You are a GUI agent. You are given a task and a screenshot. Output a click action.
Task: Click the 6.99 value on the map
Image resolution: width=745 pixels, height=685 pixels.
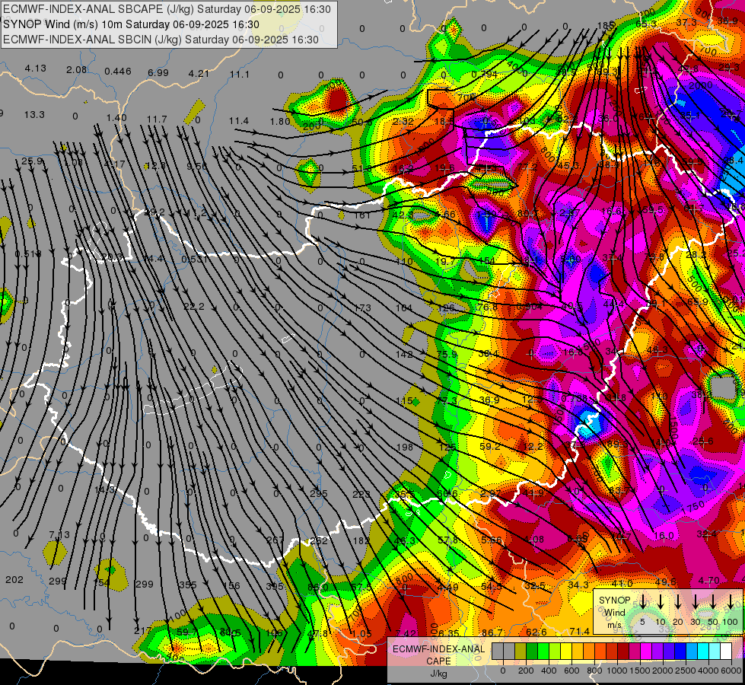point(158,73)
